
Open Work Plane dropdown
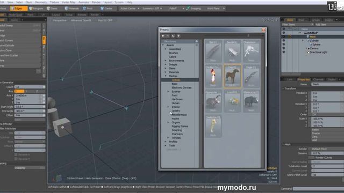[x=216, y=9]
